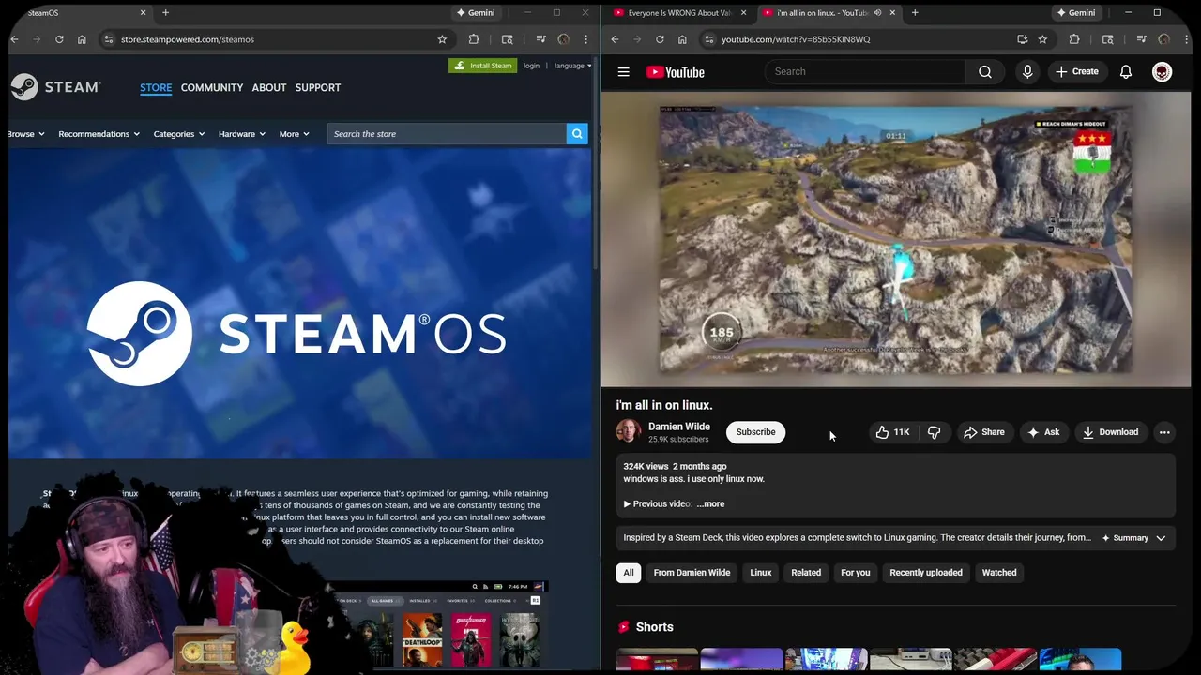Start voice search with the microphone icon
Screen dimensions: 1201x675
click(x=1027, y=71)
